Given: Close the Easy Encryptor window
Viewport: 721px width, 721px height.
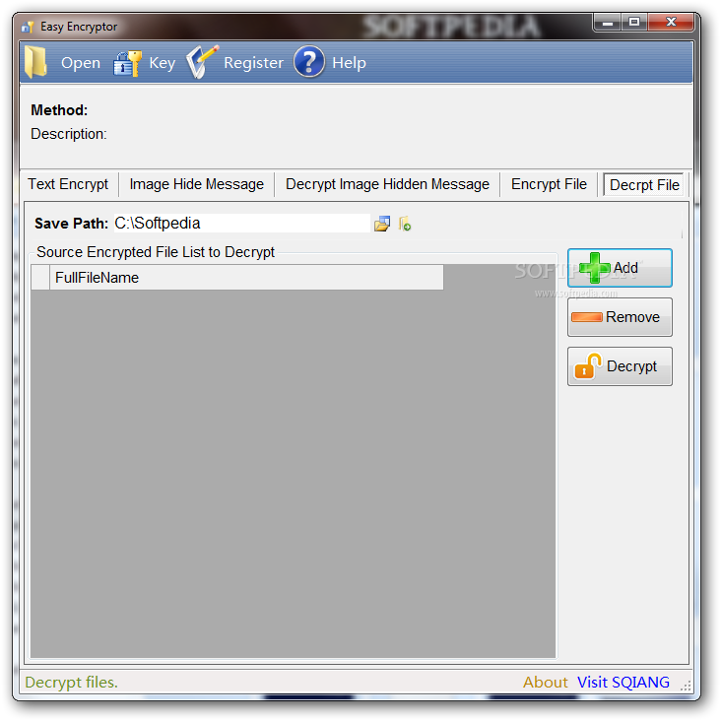Looking at the screenshot, I should tap(671, 22).
